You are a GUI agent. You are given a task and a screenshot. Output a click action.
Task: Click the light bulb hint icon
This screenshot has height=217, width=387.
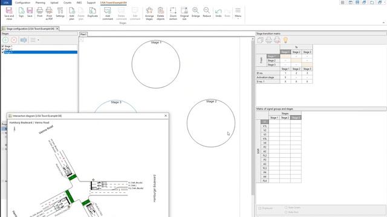point(285,40)
